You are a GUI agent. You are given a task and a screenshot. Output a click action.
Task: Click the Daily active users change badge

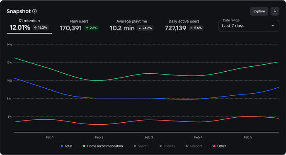pos(196,28)
